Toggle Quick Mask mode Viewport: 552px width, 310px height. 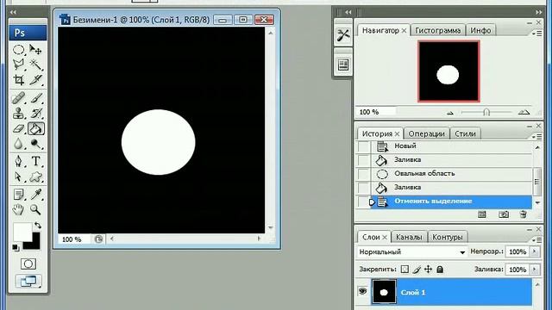click(x=28, y=263)
